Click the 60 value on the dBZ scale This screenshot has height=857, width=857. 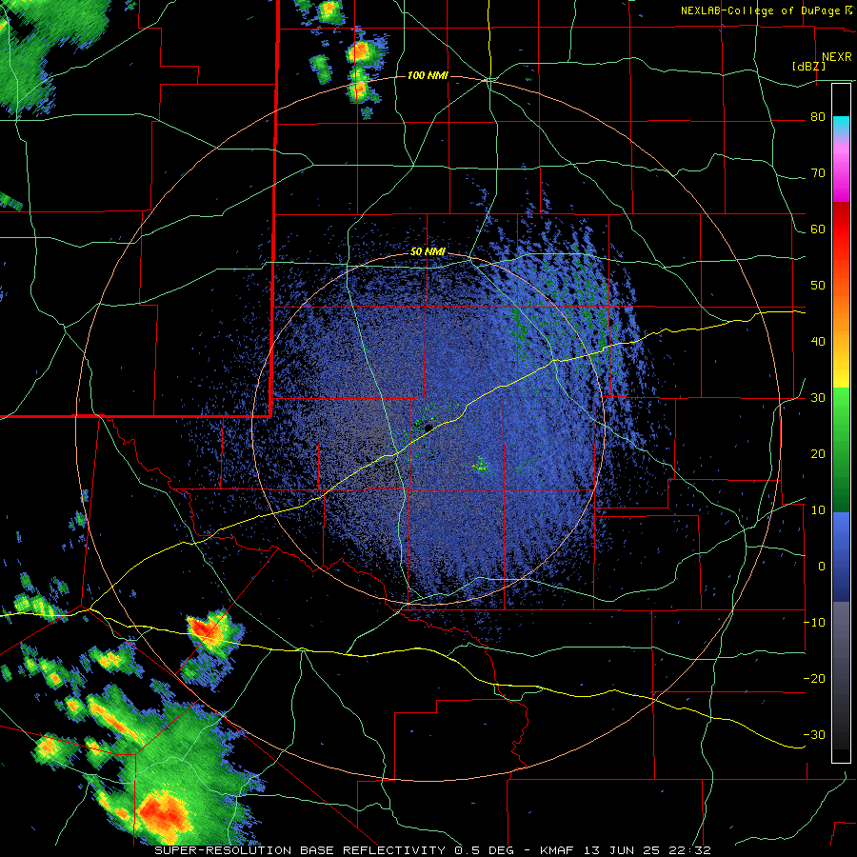click(818, 229)
